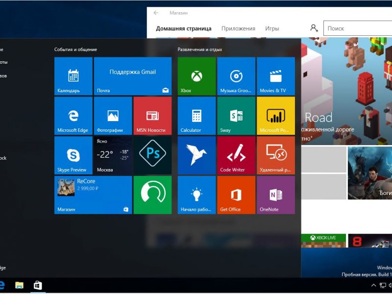This screenshot has height=294, width=392.
Task: Open the yellow Microsoft Power BI tile
Action: 276,116
